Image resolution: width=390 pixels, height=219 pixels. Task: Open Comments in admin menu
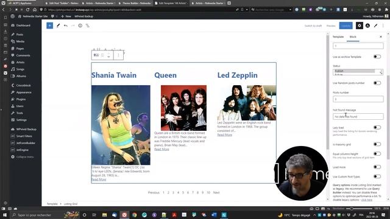point(23,55)
